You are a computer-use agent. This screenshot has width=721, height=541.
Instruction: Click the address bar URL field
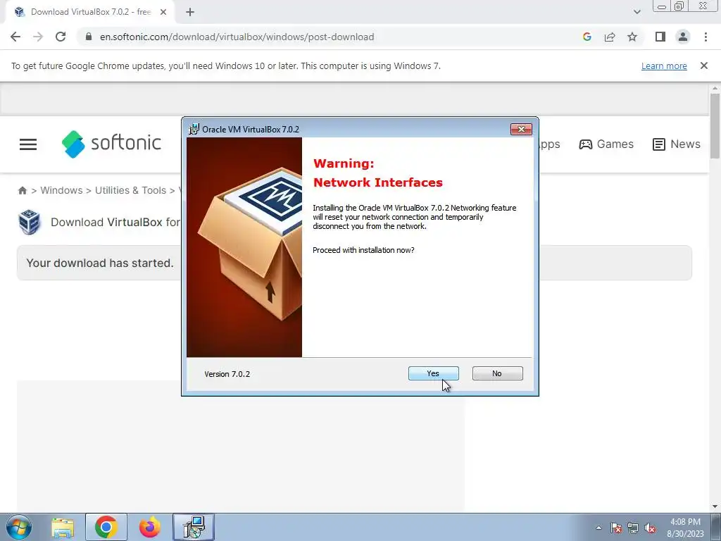[237, 37]
